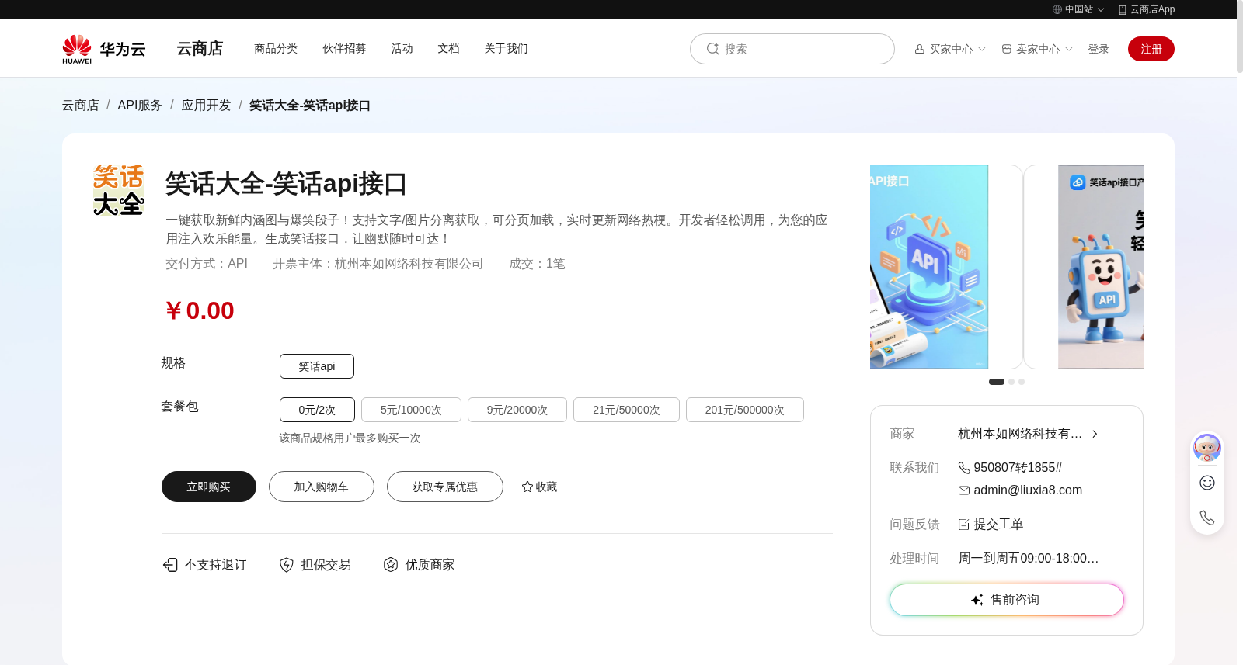Open the second robot API carousel image
Screen dimensions: 1243x665
(x=1084, y=267)
